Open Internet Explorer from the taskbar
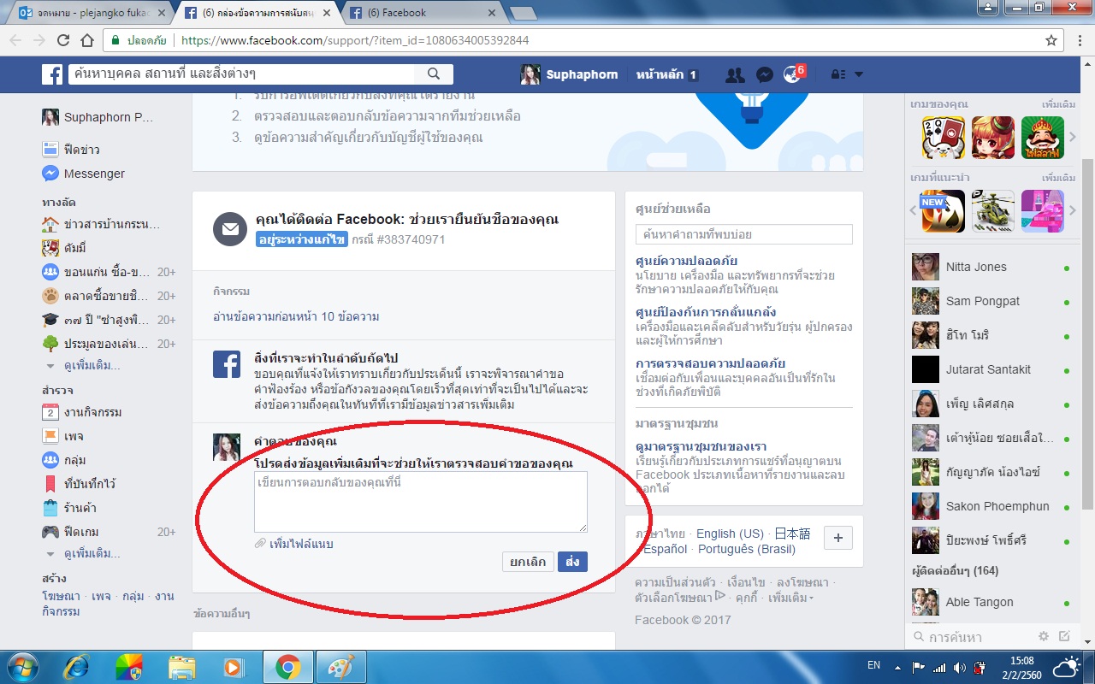Screen dimensions: 1095x684 (x=76, y=667)
